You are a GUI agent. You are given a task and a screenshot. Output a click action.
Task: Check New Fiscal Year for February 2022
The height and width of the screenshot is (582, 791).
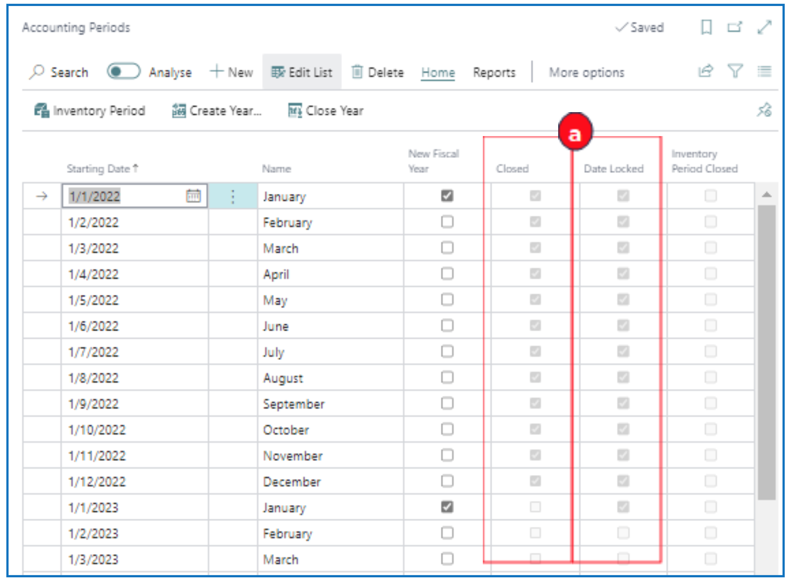pos(447,222)
